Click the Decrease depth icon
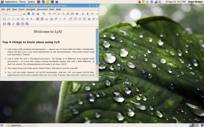Viewport: 204px width, 127px height. point(32,19)
